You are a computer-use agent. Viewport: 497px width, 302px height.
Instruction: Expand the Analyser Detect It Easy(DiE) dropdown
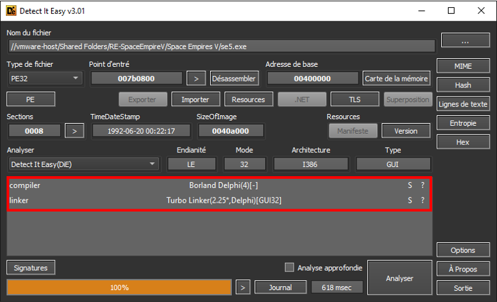point(83,164)
